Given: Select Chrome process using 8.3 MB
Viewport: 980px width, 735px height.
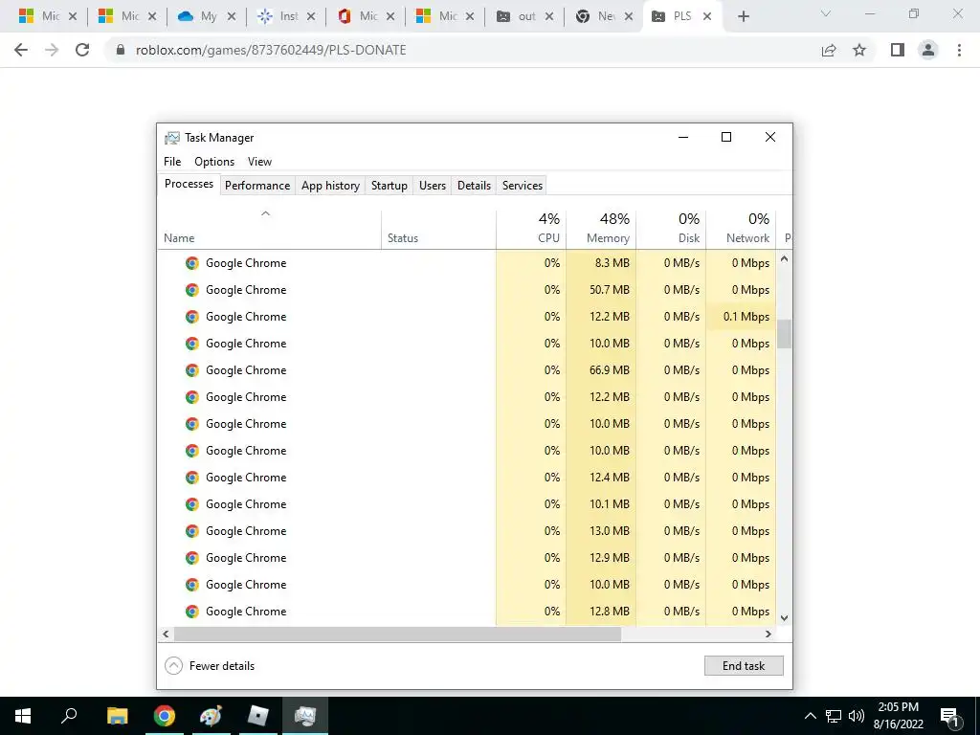Looking at the screenshot, I should (x=467, y=263).
